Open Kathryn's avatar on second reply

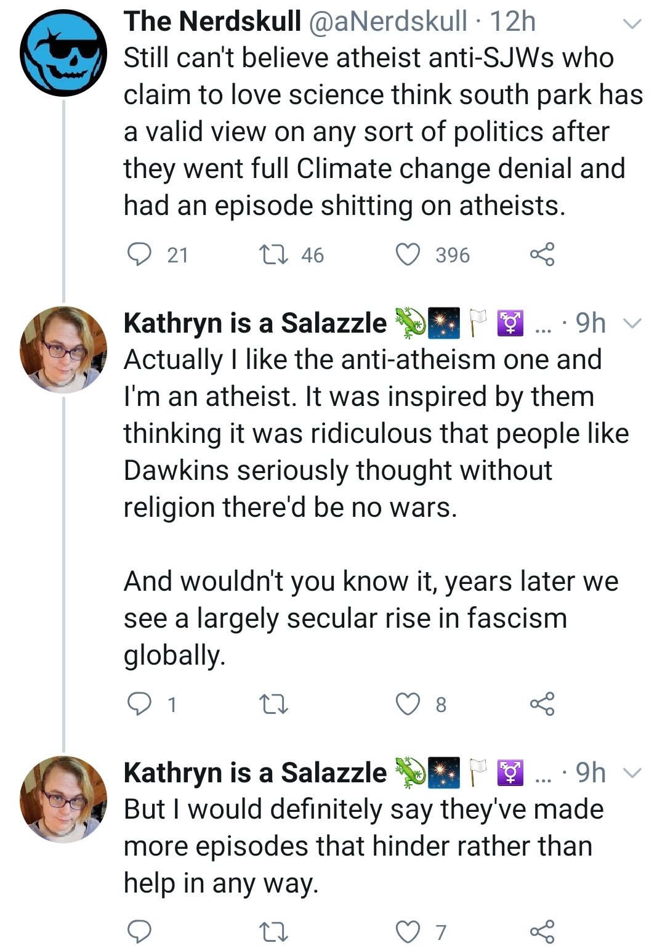point(63,800)
